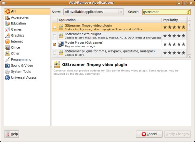
Task: Click the application list scrollbar thumb
Action: click(x=189, y=25)
